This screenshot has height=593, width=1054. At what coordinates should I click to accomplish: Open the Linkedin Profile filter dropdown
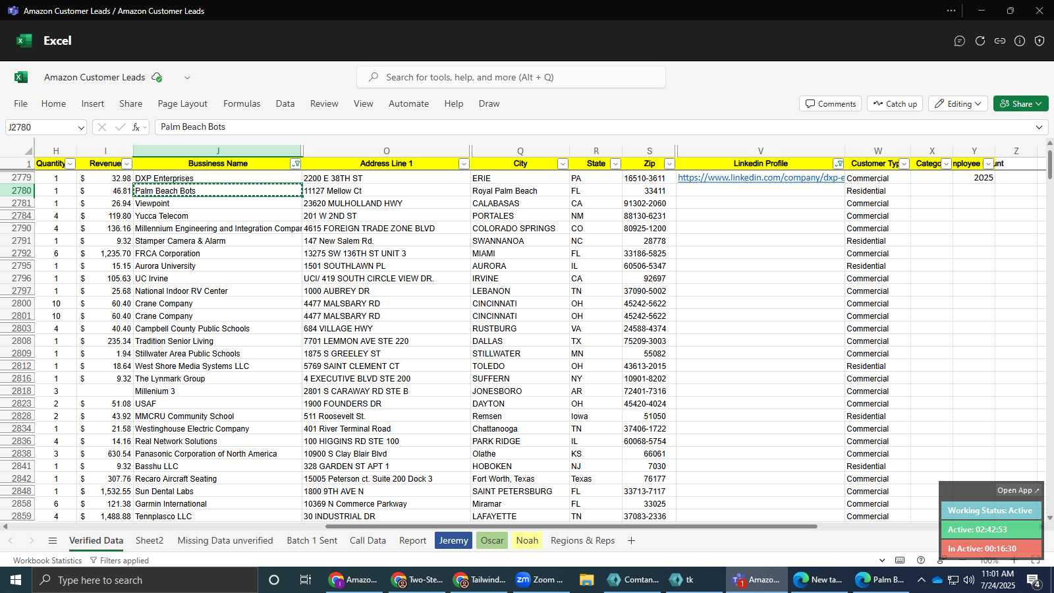click(x=839, y=164)
